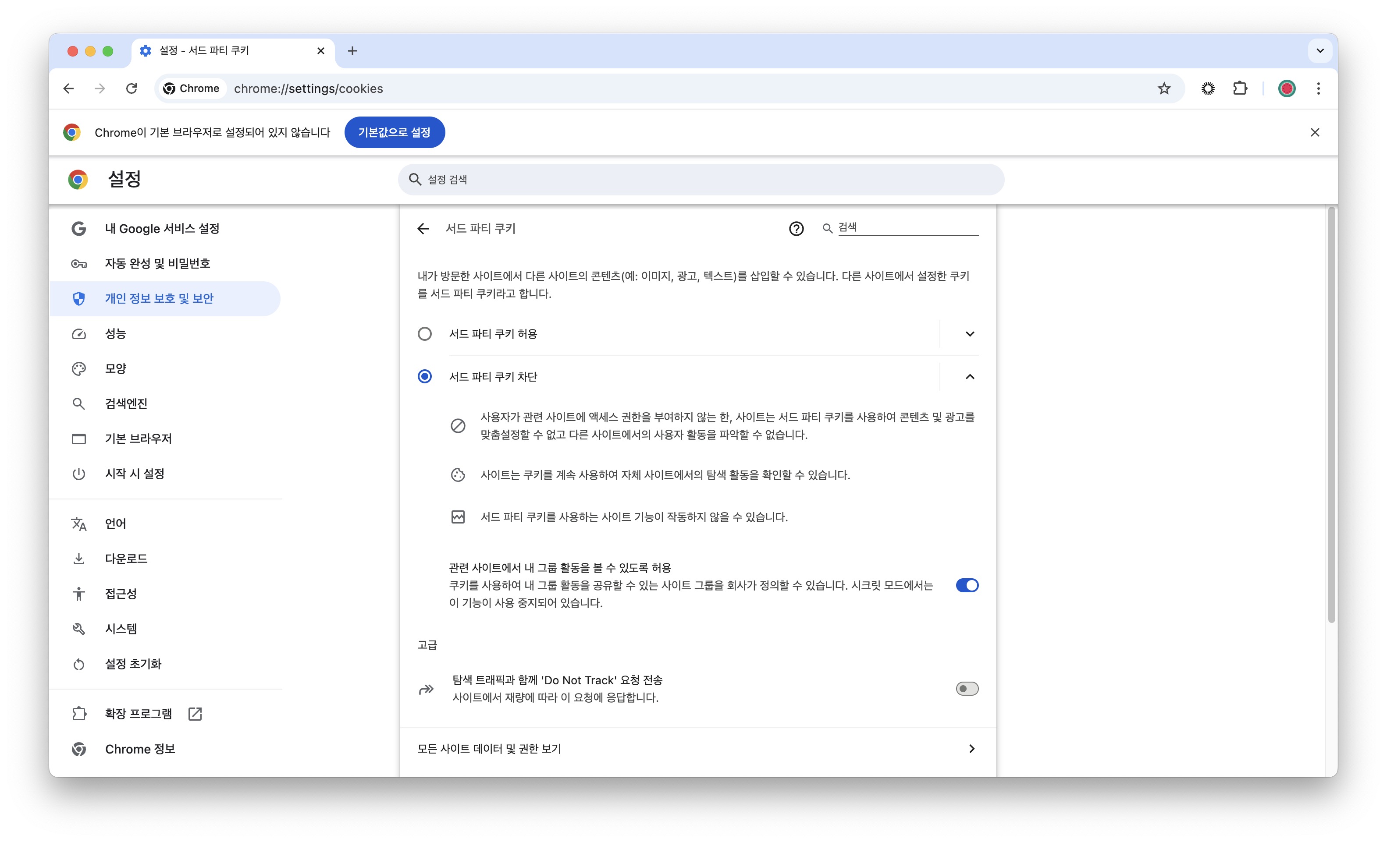Open '검색엔진' settings section
The height and width of the screenshot is (842, 1387).
pos(166,404)
